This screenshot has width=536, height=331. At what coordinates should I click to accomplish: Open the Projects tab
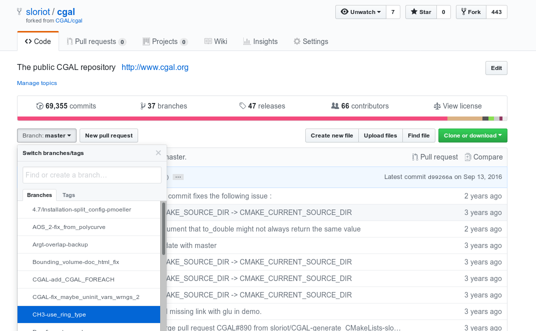165,41
